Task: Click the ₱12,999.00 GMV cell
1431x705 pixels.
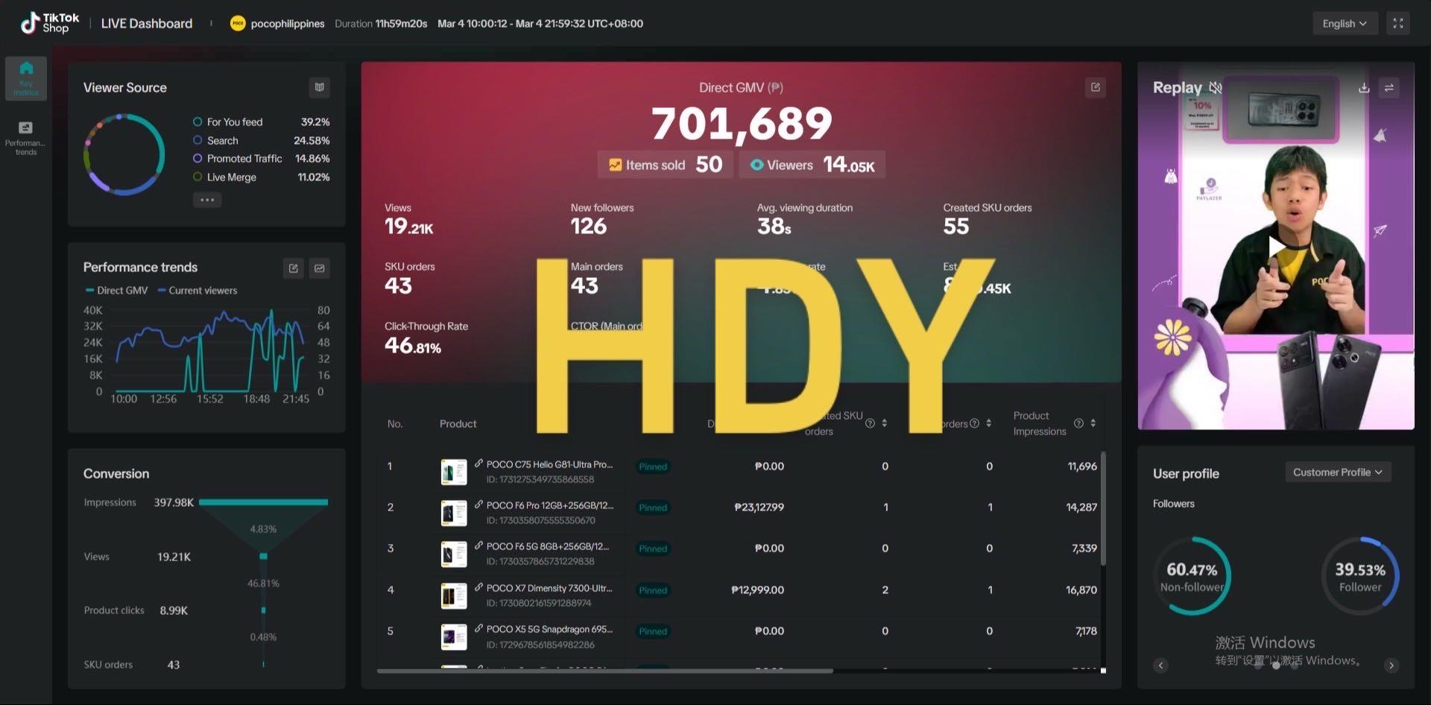Action: pyautogui.click(x=757, y=589)
